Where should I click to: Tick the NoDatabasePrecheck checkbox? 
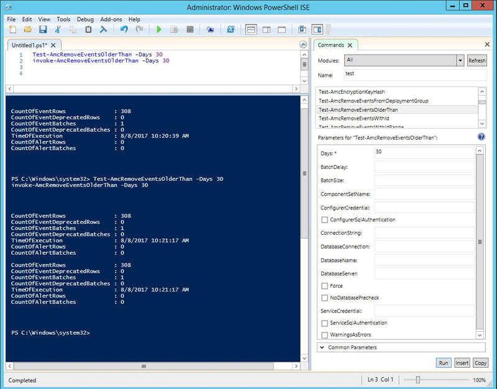click(x=324, y=298)
